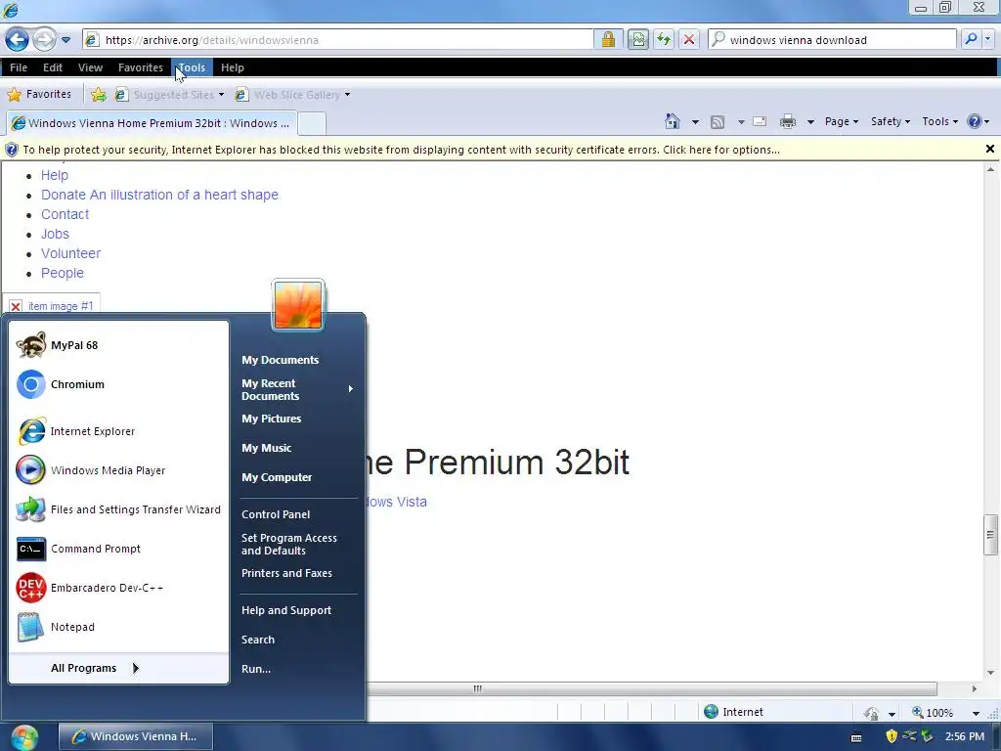Viewport: 1001px width, 751px height.
Task: Click the Forward navigation arrow button
Action: [43, 39]
